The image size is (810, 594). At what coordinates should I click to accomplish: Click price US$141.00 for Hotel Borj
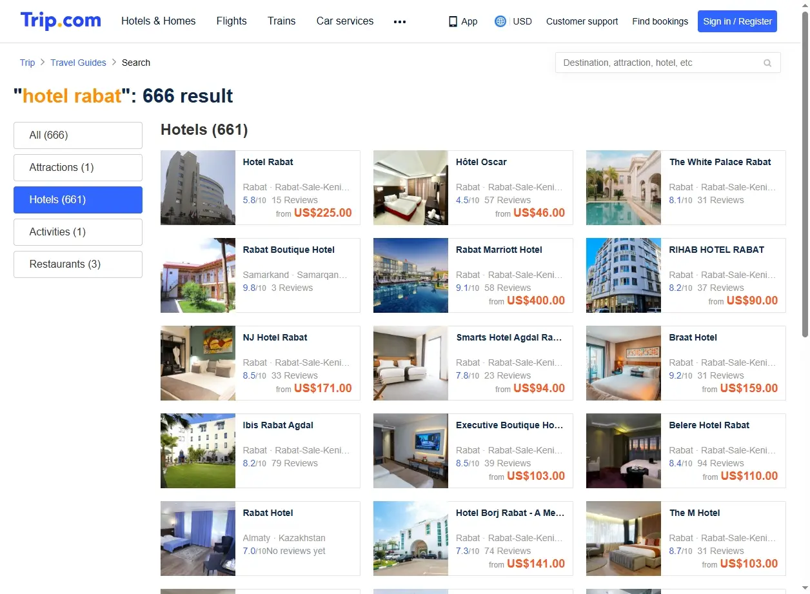(536, 564)
